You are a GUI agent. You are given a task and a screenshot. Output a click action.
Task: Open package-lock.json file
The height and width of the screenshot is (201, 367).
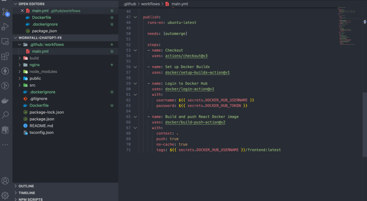pyautogui.click(x=66, y=112)
